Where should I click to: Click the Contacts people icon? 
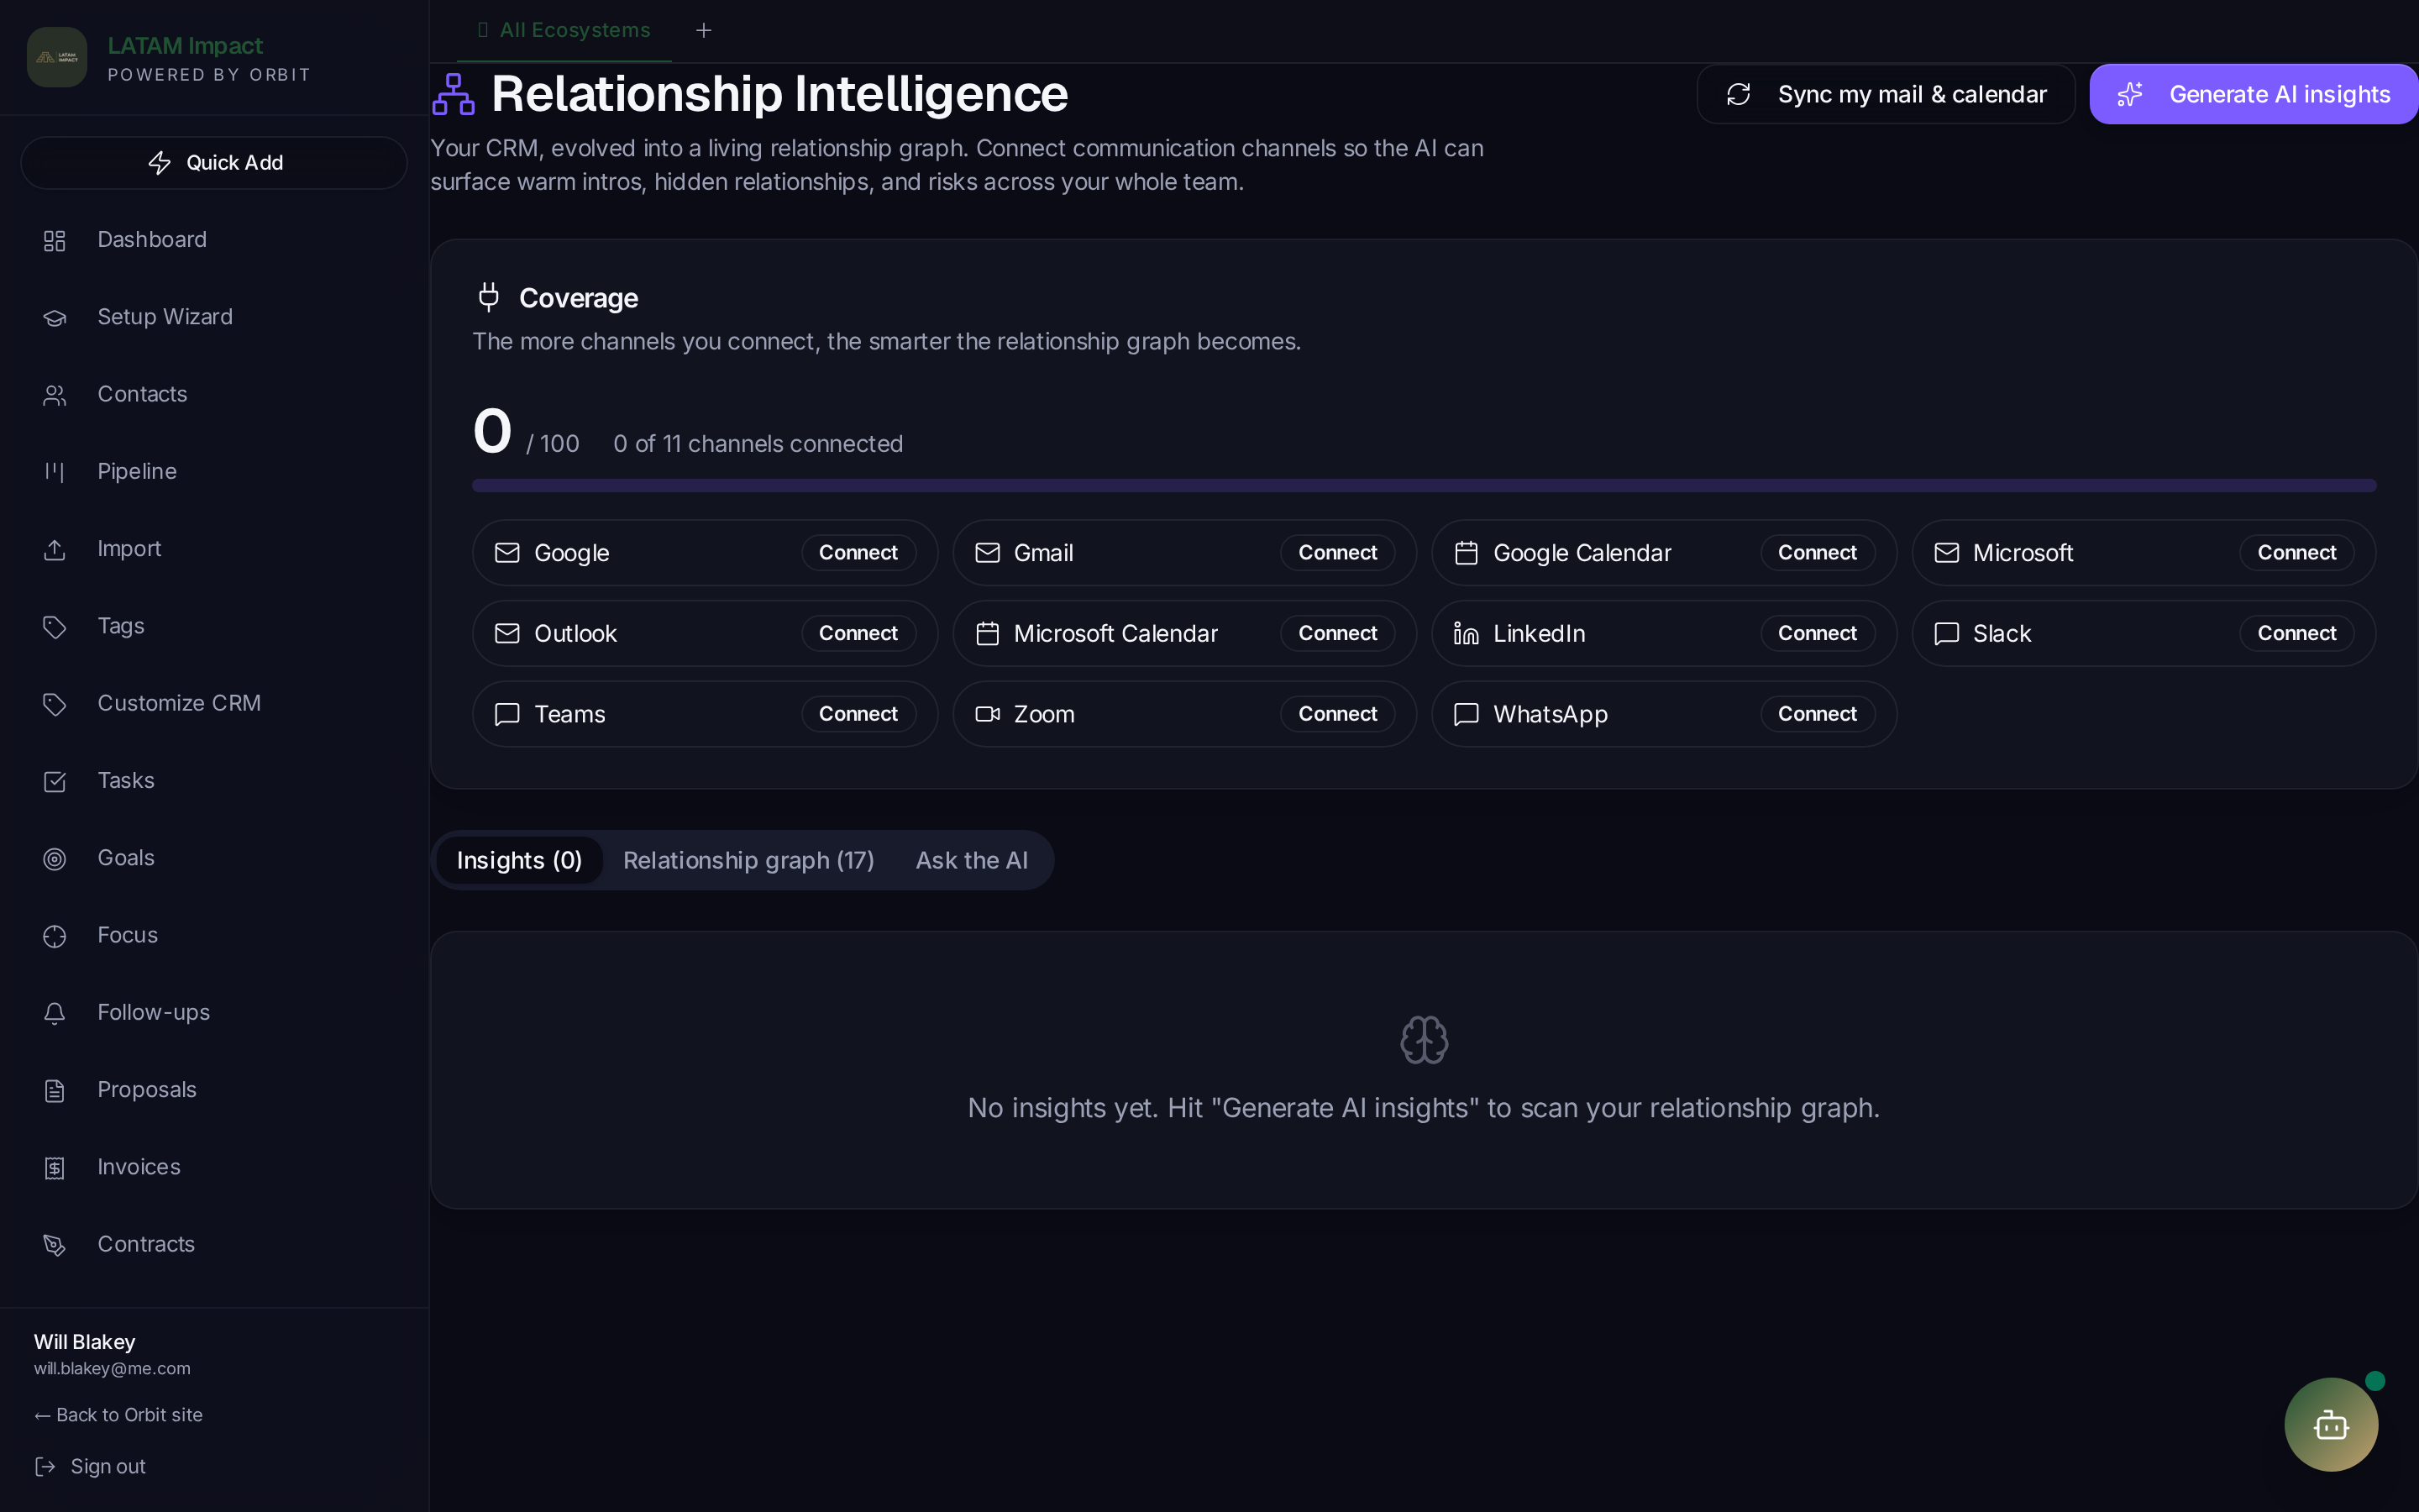coord(55,395)
